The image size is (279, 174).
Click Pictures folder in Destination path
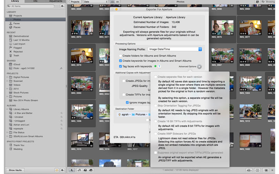(x=138, y=114)
